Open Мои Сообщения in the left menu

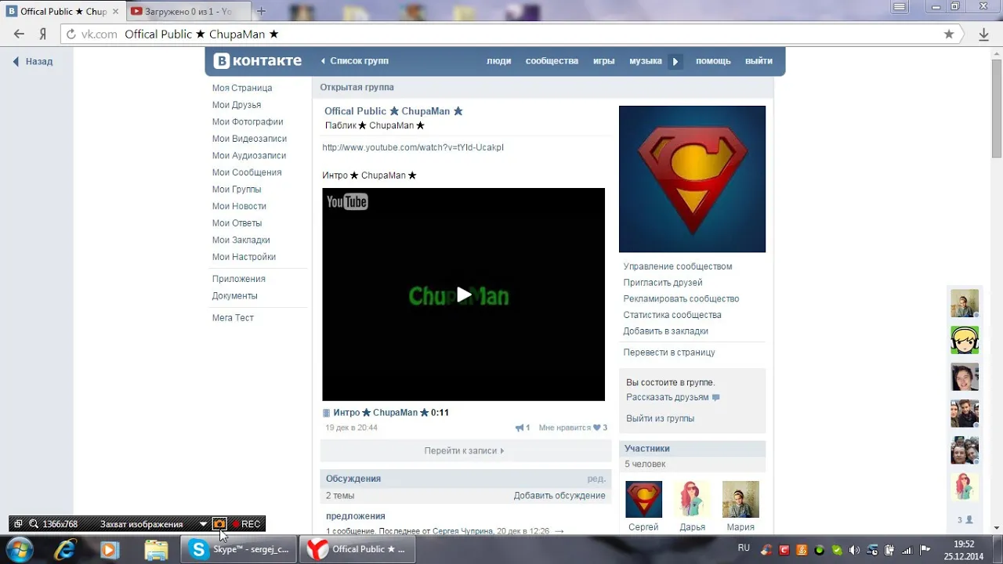pos(247,172)
